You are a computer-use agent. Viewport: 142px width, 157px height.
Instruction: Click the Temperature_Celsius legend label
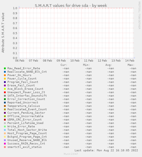[24, 106]
